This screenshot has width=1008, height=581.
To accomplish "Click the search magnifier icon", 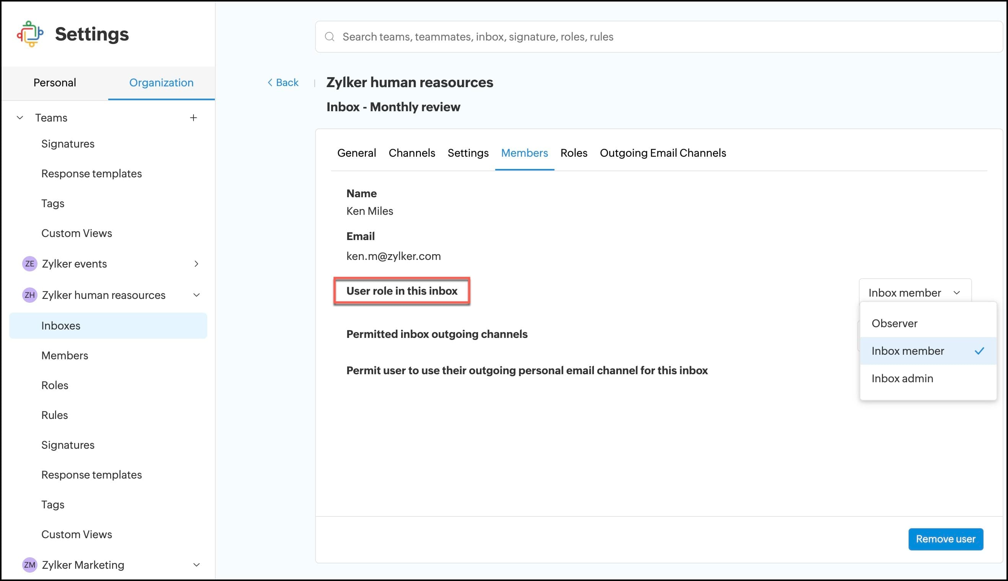I will (329, 37).
